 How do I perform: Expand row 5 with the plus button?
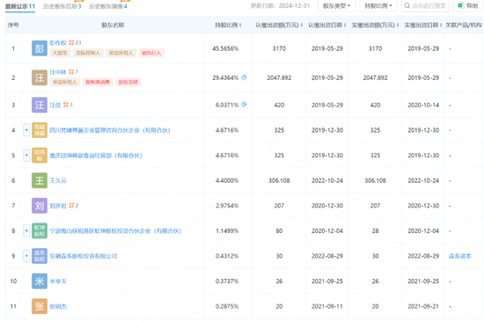26,156
